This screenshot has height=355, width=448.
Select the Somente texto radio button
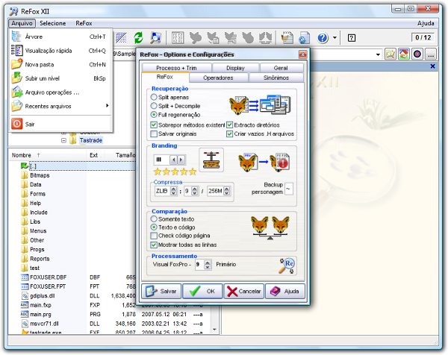(154, 219)
